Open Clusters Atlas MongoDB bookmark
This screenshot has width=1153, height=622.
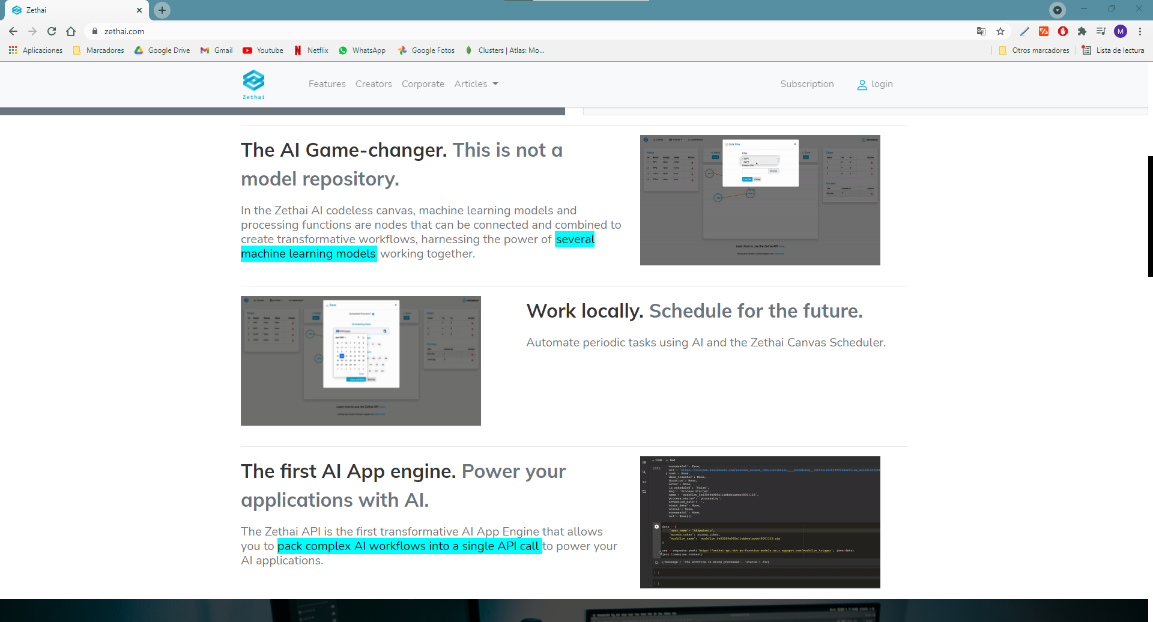pyautogui.click(x=505, y=50)
